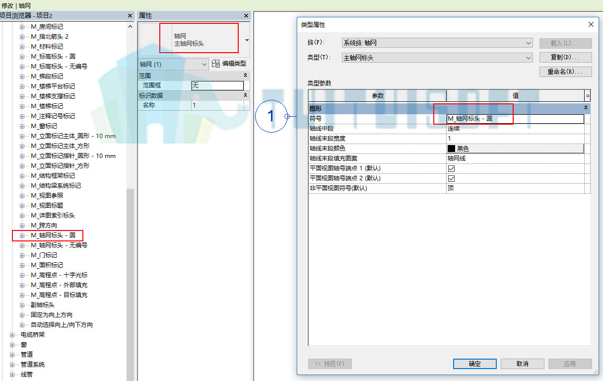Click the 参数 column header

pos(378,95)
